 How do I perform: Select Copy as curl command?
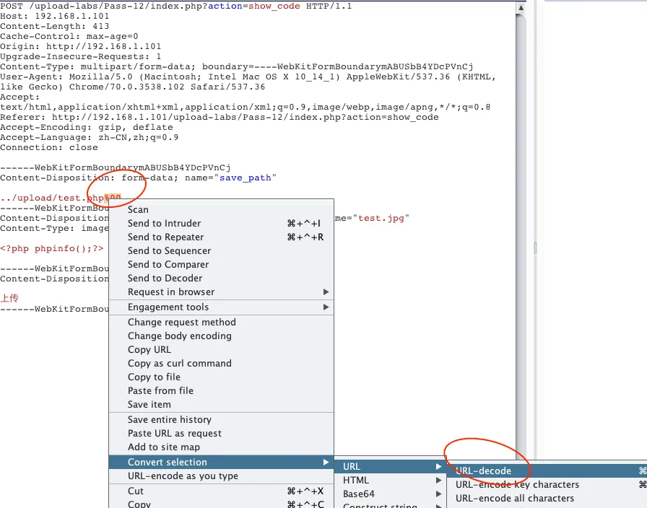coord(179,364)
